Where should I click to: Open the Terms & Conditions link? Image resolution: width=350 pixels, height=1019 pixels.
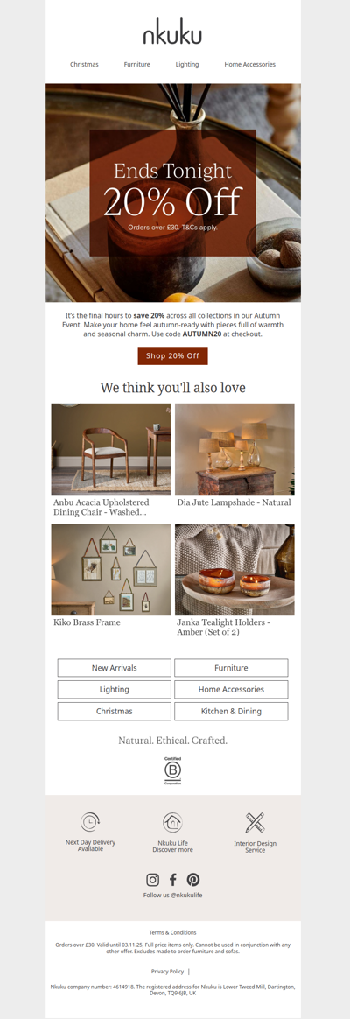click(172, 932)
